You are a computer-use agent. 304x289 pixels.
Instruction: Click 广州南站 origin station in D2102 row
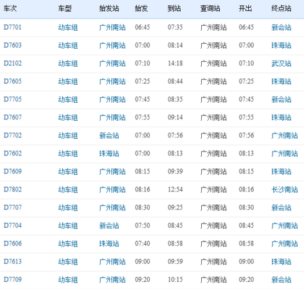point(112,64)
